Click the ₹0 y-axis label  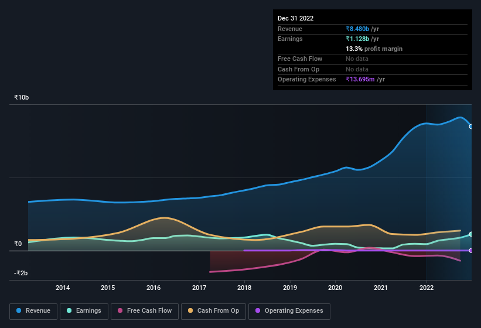[18, 244]
